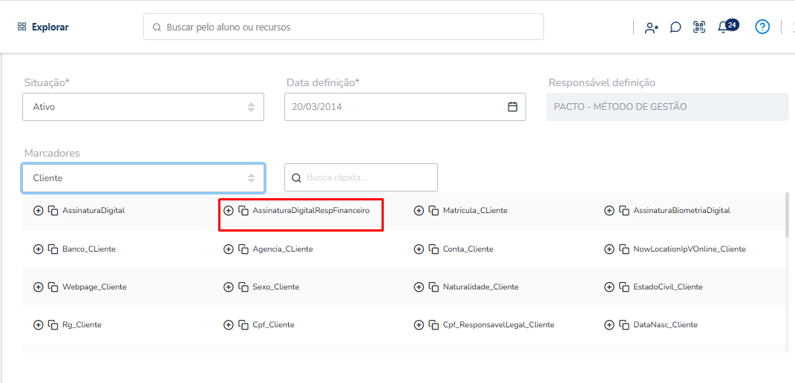Click the NowLocationIpVOnline_Cliente marker label

point(690,249)
